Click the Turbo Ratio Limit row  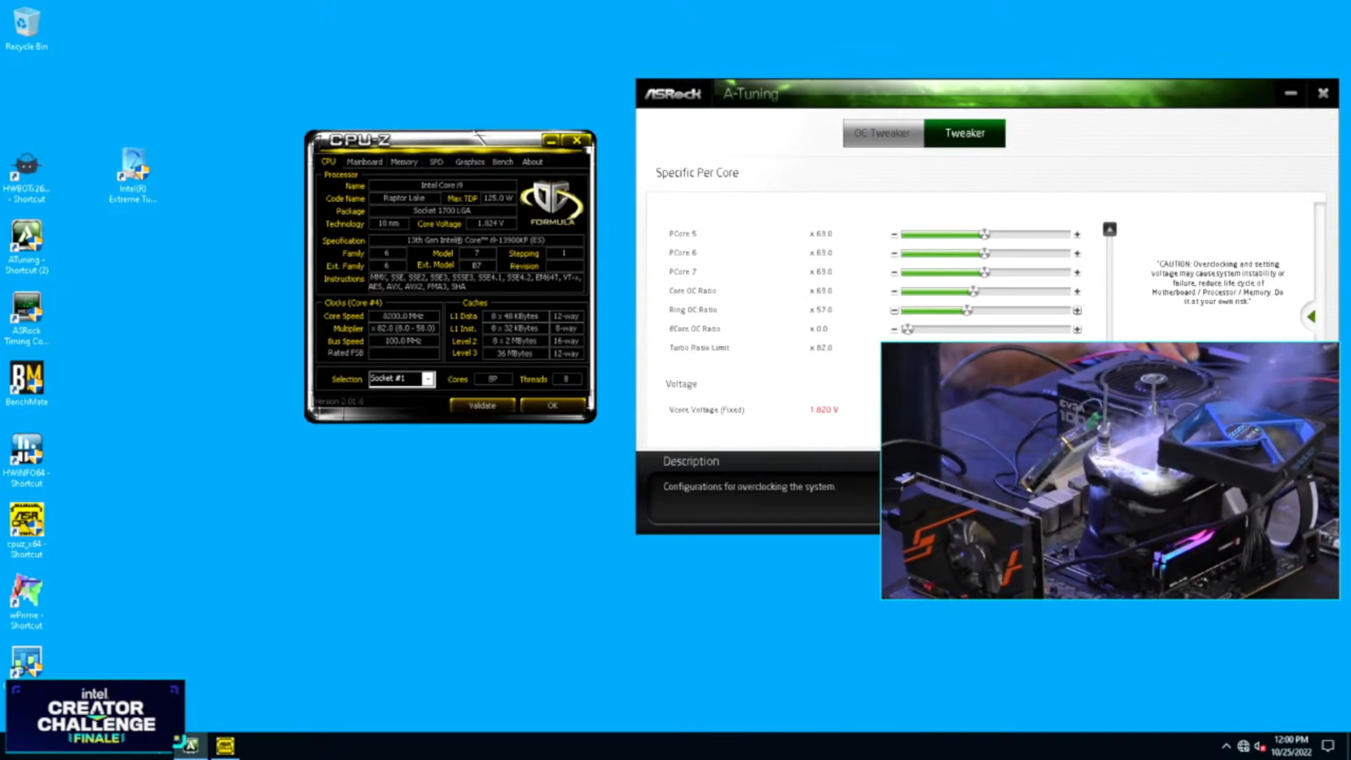(750, 348)
